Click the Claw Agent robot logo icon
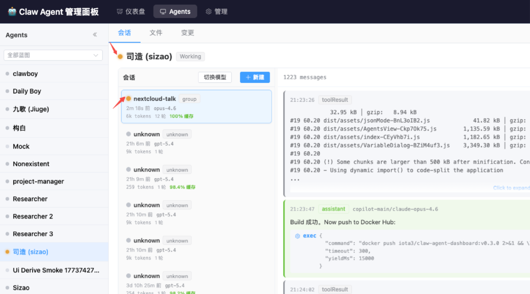The width and height of the screenshot is (530, 294). click(x=12, y=12)
